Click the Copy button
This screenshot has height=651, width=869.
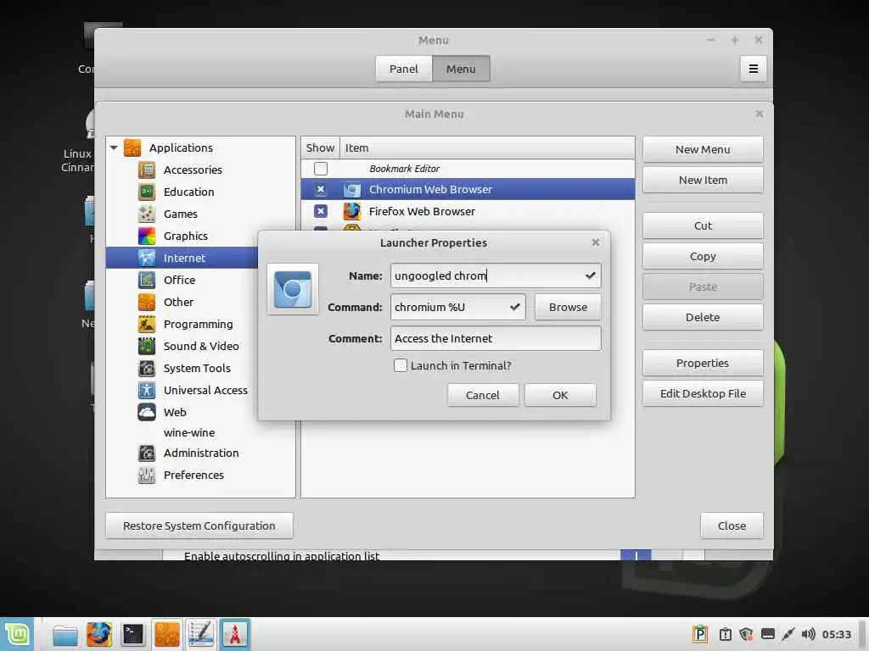click(x=703, y=256)
